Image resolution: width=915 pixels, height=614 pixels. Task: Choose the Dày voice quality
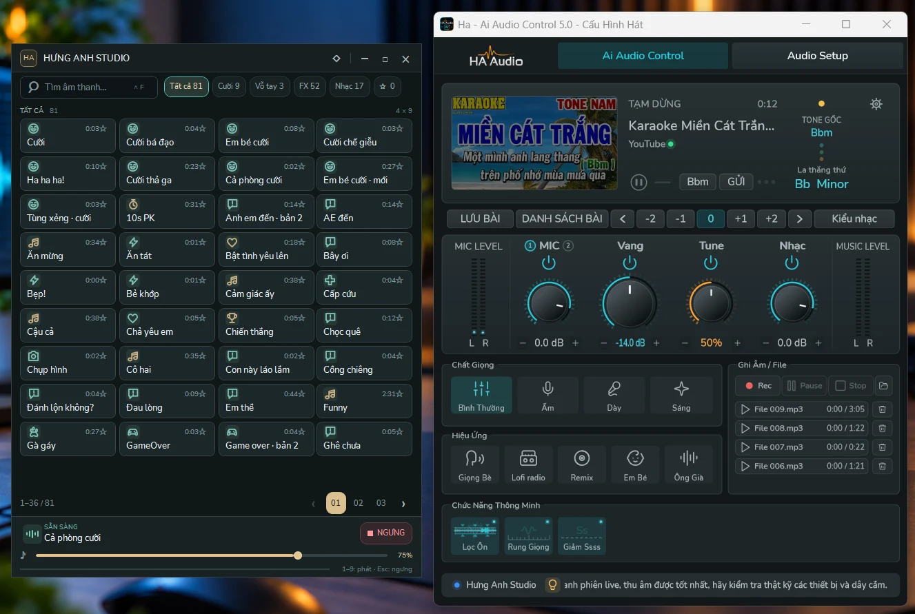tap(614, 395)
